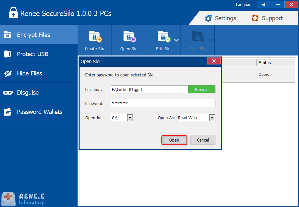Select the Protect USB sidebar icon
Screen dimensions: 299x207
tap(8, 54)
